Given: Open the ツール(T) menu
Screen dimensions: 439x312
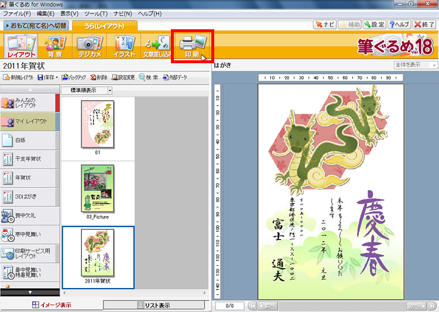Looking at the screenshot, I should point(96,13).
